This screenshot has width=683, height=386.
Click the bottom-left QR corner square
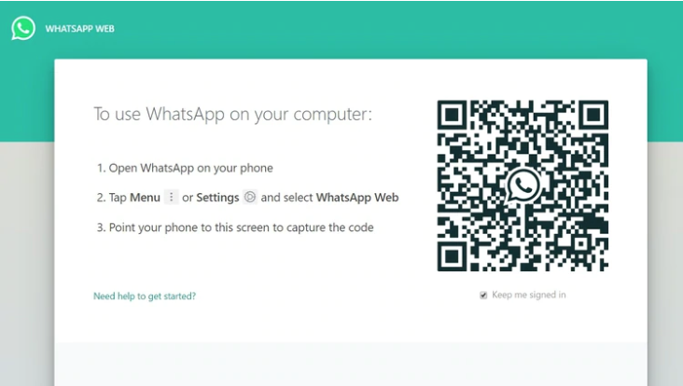pyautogui.click(x=453, y=256)
